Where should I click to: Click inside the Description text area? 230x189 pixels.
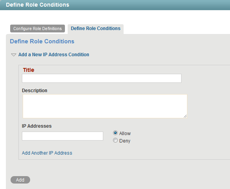(105, 106)
